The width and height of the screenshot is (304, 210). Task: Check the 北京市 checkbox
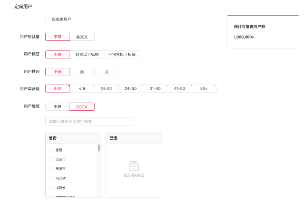[51, 160]
